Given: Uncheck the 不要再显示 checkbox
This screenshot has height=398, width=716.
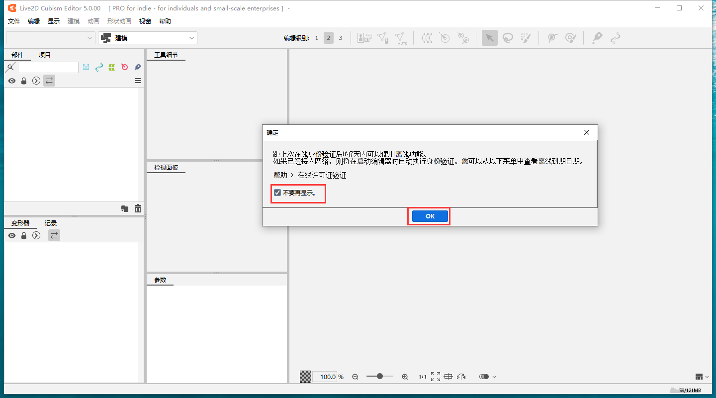Looking at the screenshot, I should pyautogui.click(x=277, y=193).
